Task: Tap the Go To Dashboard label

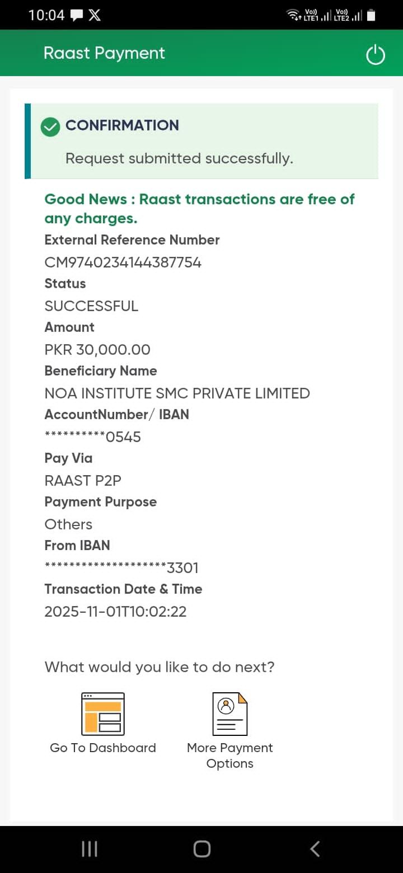Action: click(103, 748)
